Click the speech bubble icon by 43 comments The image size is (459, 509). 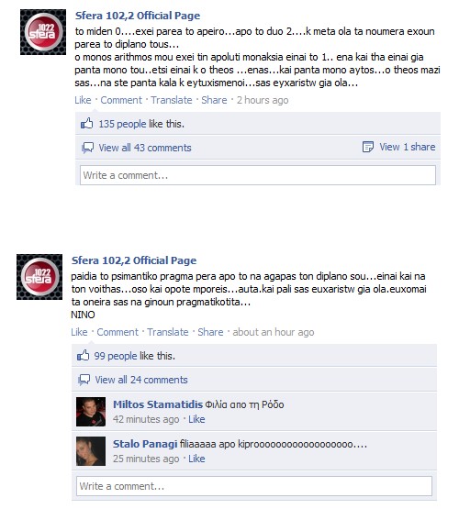click(x=87, y=148)
